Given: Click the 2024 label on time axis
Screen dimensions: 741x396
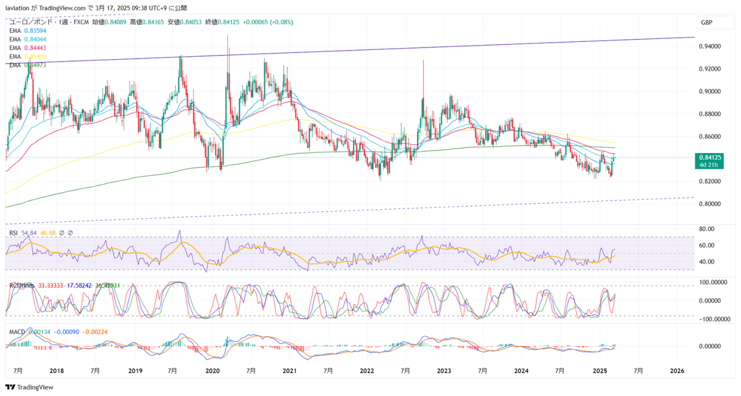Looking at the screenshot, I should (521, 371).
